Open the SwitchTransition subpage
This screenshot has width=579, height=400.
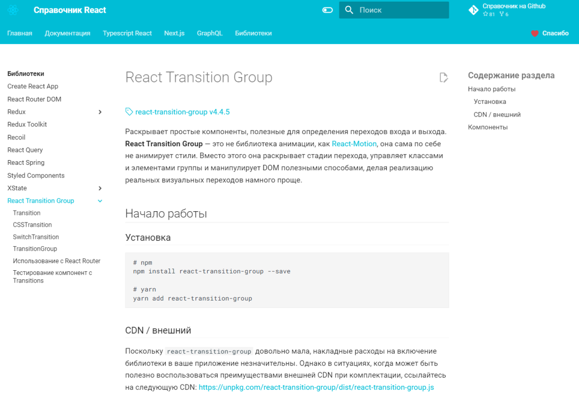[x=36, y=237]
